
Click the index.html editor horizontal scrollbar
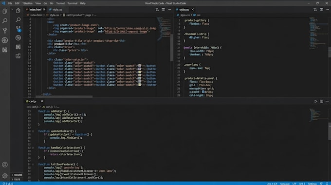click(x=64, y=96)
